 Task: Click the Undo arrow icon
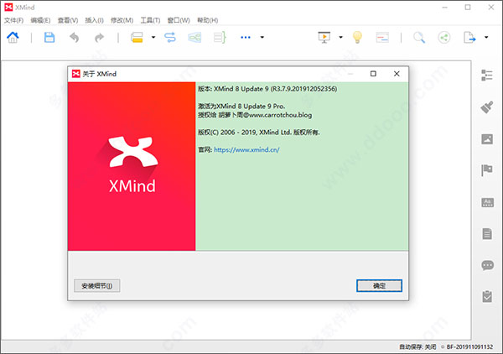[75, 37]
